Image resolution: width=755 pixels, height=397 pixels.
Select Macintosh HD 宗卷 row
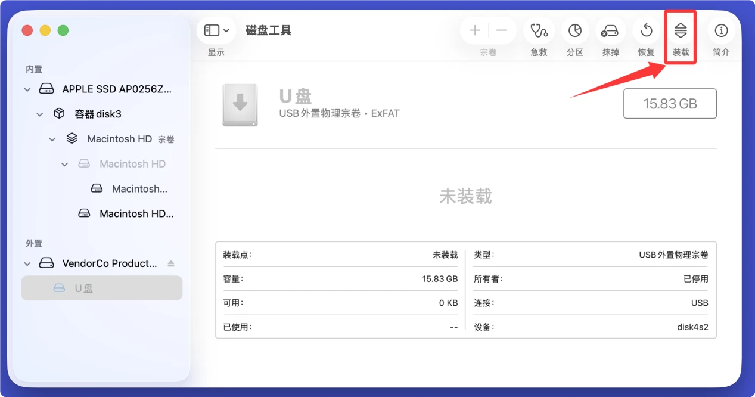pyautogui.click(x=101, y=139)
